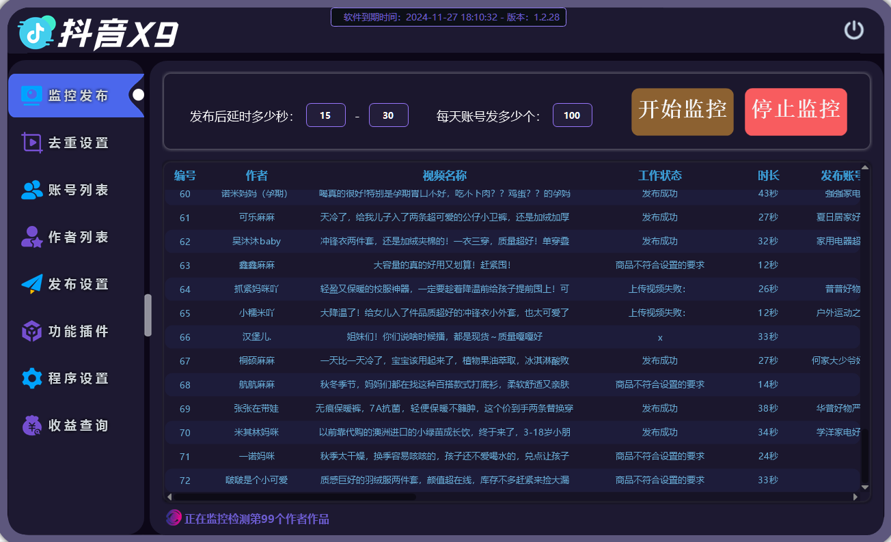The height and width of the screenshot is (542, 891).
Task: Select author 抓紧妈咪吖 in row 64
Action: (x=257, y=289)
